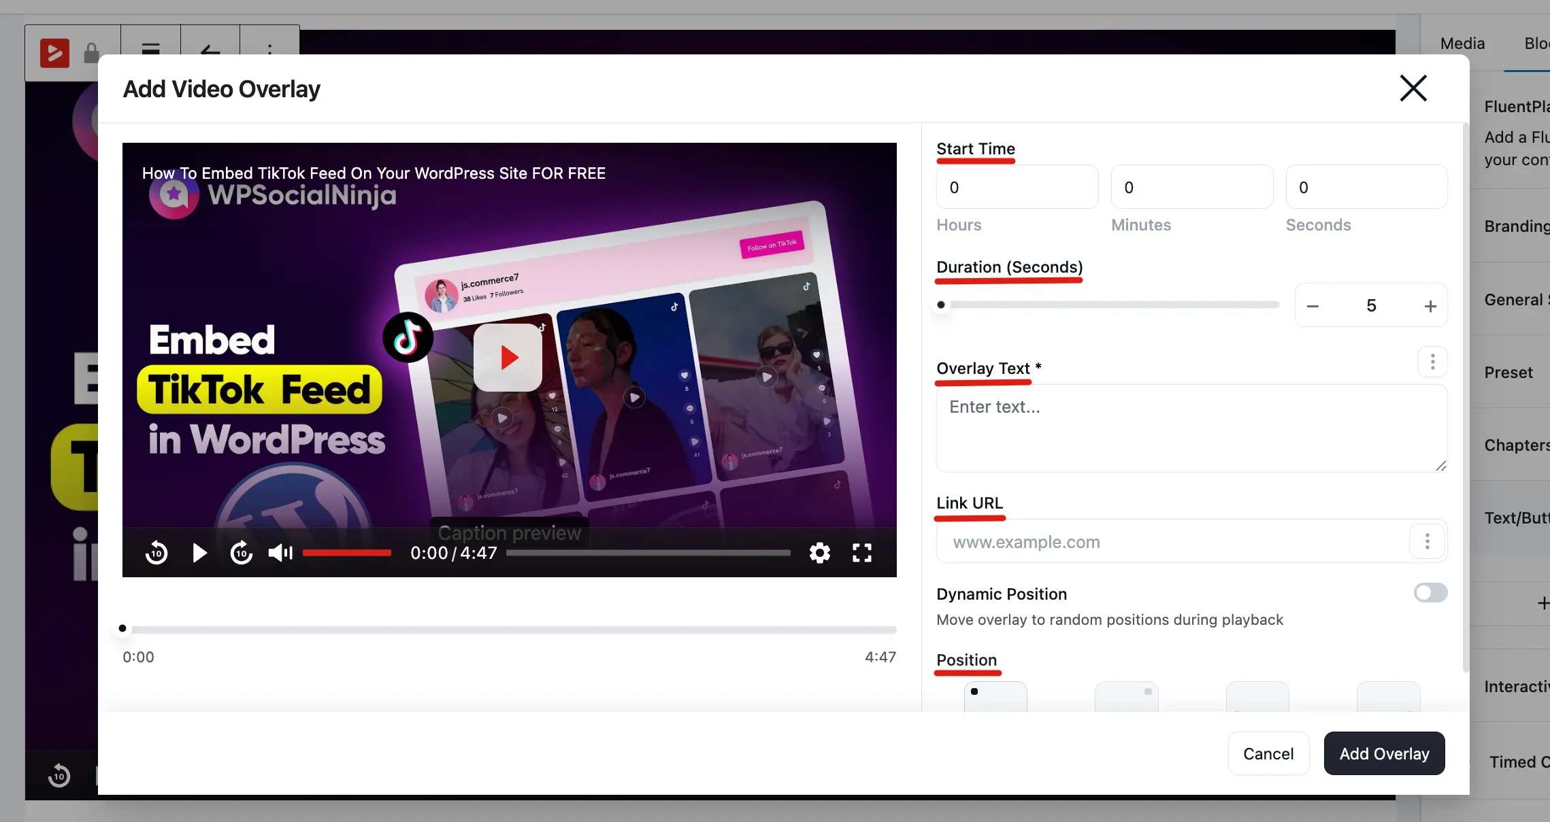Select the top-right overlay position option

pos(1127,696)
